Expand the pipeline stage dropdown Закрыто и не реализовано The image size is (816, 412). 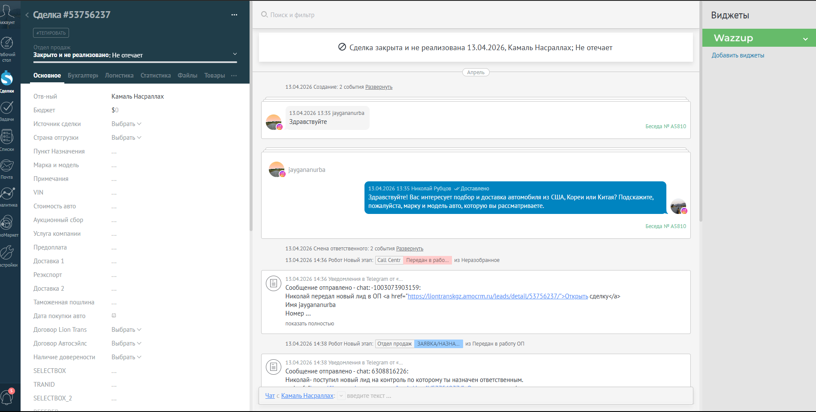point(235,54)
